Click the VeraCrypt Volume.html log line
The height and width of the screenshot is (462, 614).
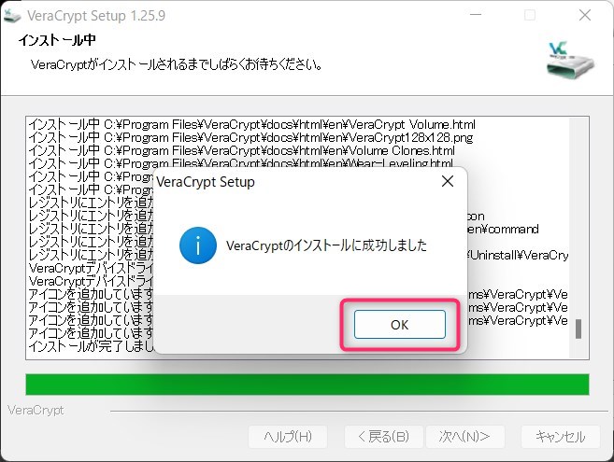pos(251,124)
